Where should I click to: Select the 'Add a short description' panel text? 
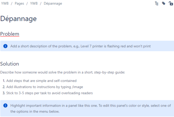[x=81, y=46]
